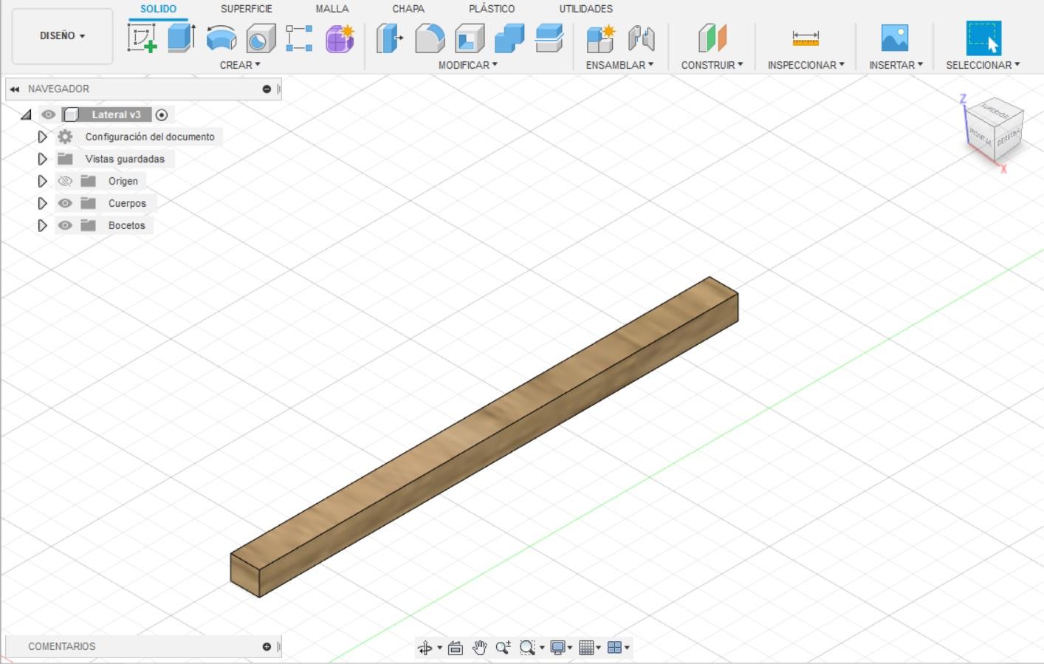Select the Hole tool
1044x664 pixels.
pyautogui.click(x=260, y=38)
